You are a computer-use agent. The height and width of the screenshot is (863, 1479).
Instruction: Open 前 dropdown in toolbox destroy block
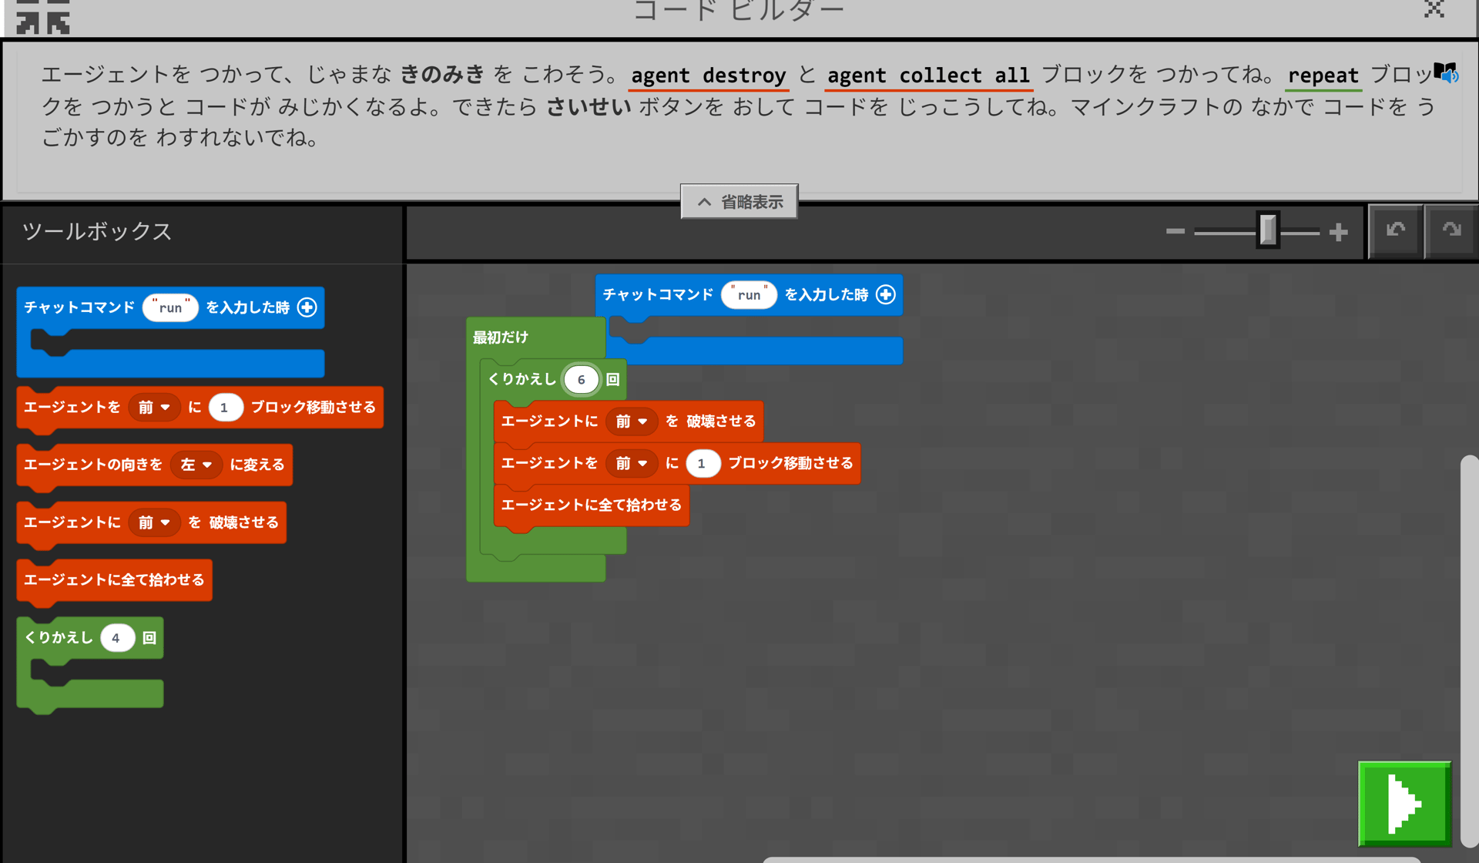pos(154,522)
